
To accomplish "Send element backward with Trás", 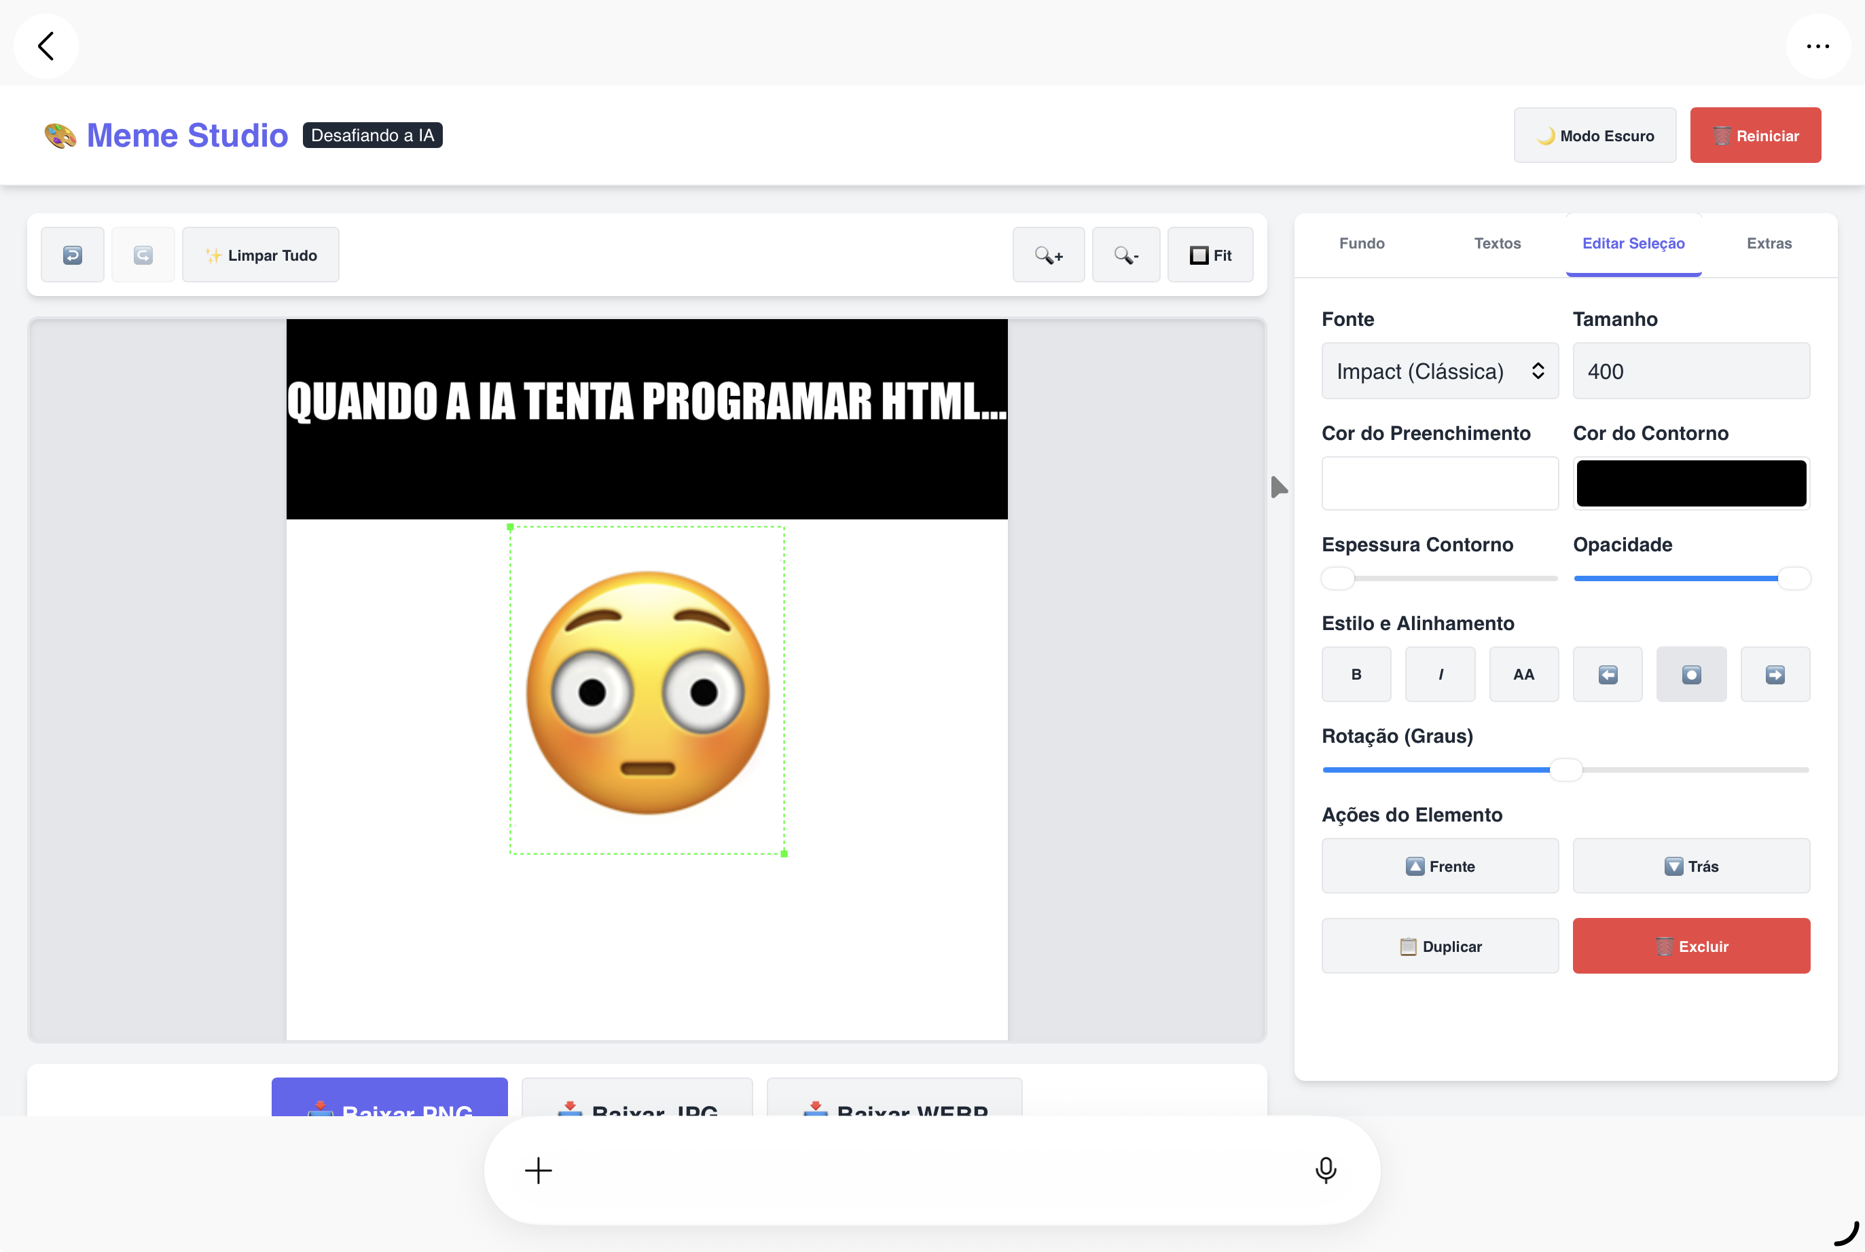I will pyautogui.click(x=1692, y=866).
